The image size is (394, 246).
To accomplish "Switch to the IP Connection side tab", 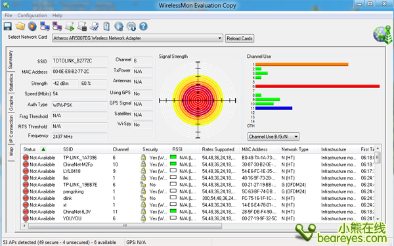I will (x=11, y=129).
